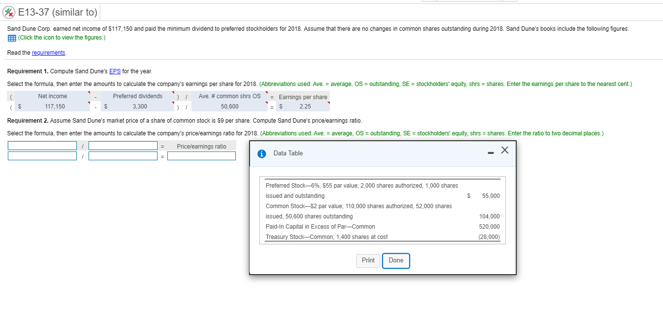
Task: Click the data table figures icon
Action: pyautogui.click(x=12, y=38)
